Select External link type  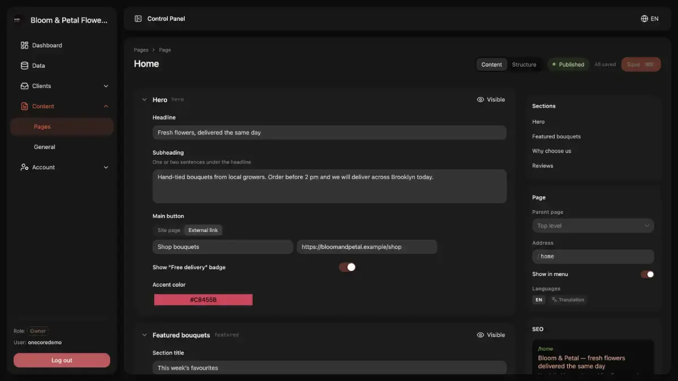(x=203, y=230)
